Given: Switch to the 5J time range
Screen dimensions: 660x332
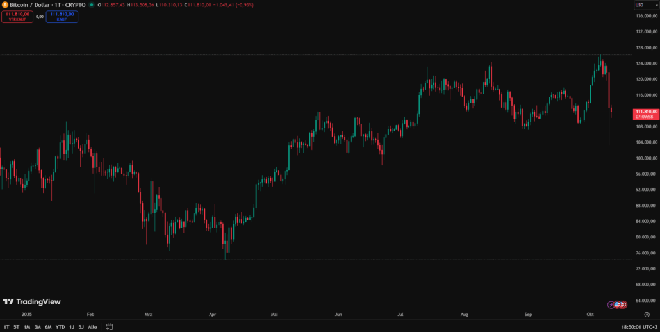Looking at the screenshot, I should point(81,327).
